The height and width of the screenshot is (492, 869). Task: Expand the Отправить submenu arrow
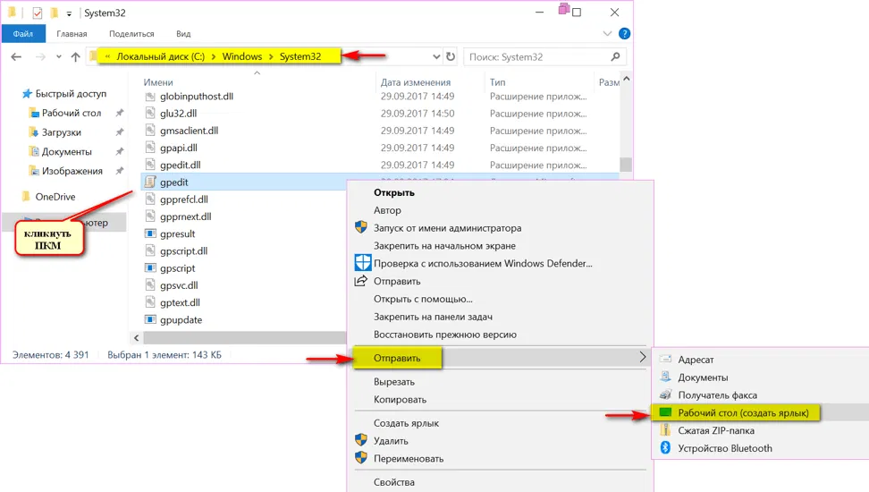click(x=642, y=357)
